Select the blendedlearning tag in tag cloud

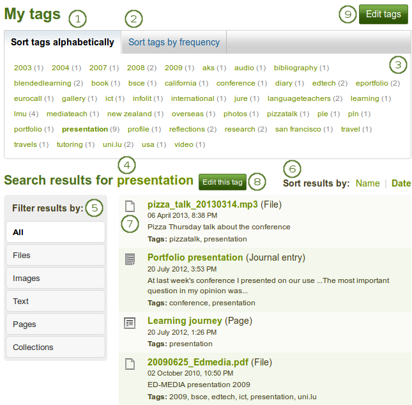[x=43, y=83]
